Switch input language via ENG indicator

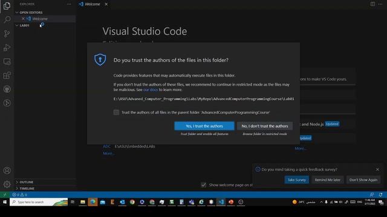[x=359, y=202]
